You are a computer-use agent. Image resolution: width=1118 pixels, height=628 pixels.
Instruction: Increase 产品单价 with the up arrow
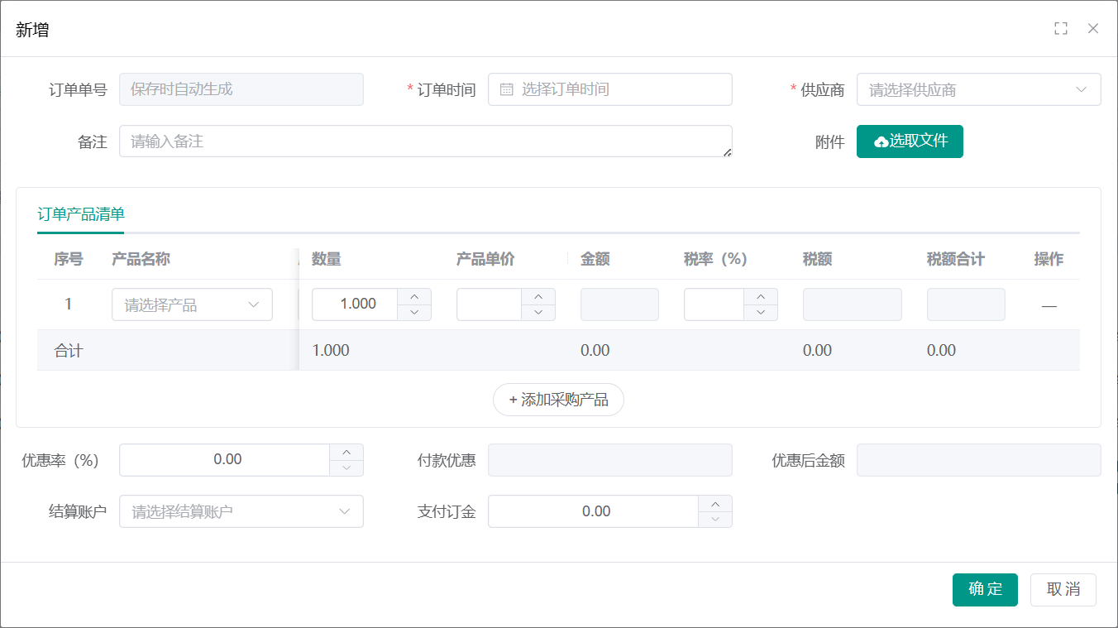(x=538, y=296)
